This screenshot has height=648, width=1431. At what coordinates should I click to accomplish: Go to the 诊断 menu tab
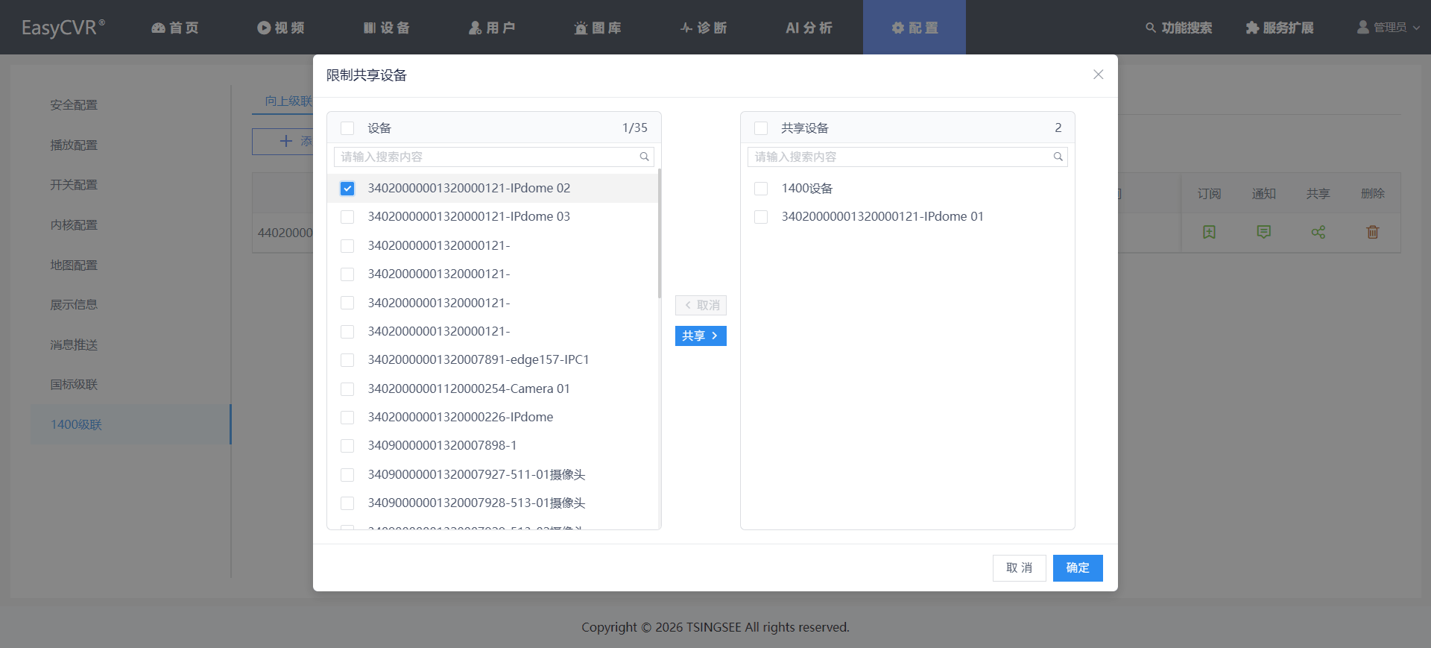tap(704, 28)
